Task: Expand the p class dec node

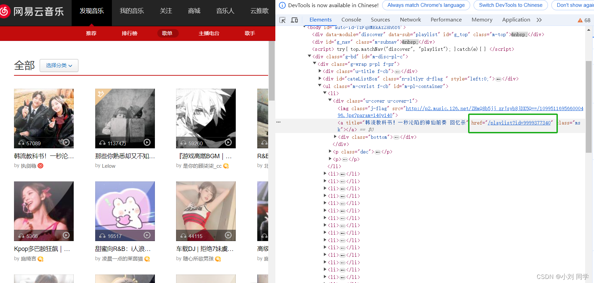Action: 330,151
